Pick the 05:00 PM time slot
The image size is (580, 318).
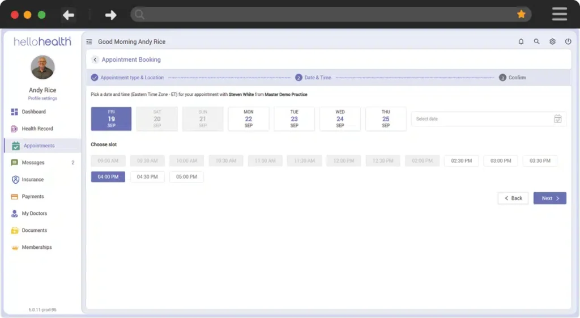[x=186, y=177]
